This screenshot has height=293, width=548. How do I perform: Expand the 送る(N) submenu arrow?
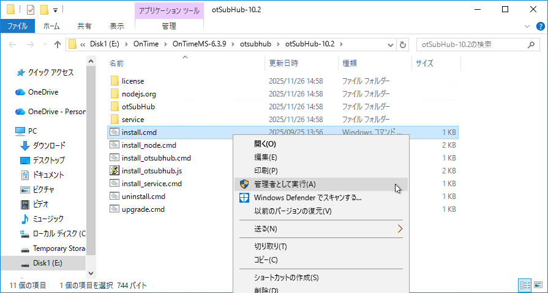click(400, 229)
